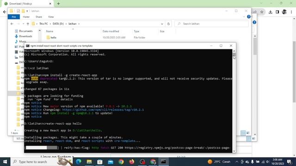Screen dimensions: 296x166
Task: Click DATA (D:) in the address breadcrumb
Action: click(58, 24)
